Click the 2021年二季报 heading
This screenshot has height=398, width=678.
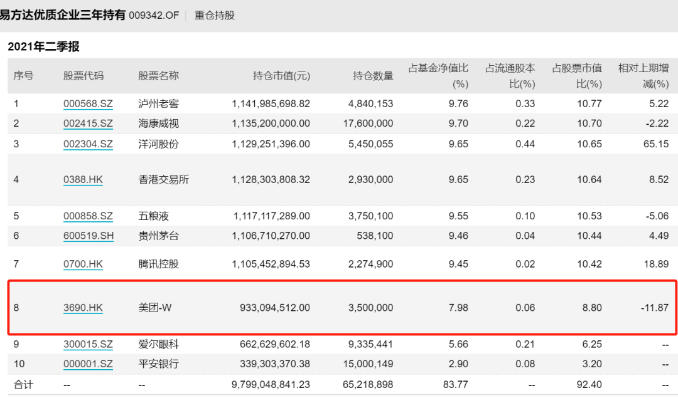[44, 46]
